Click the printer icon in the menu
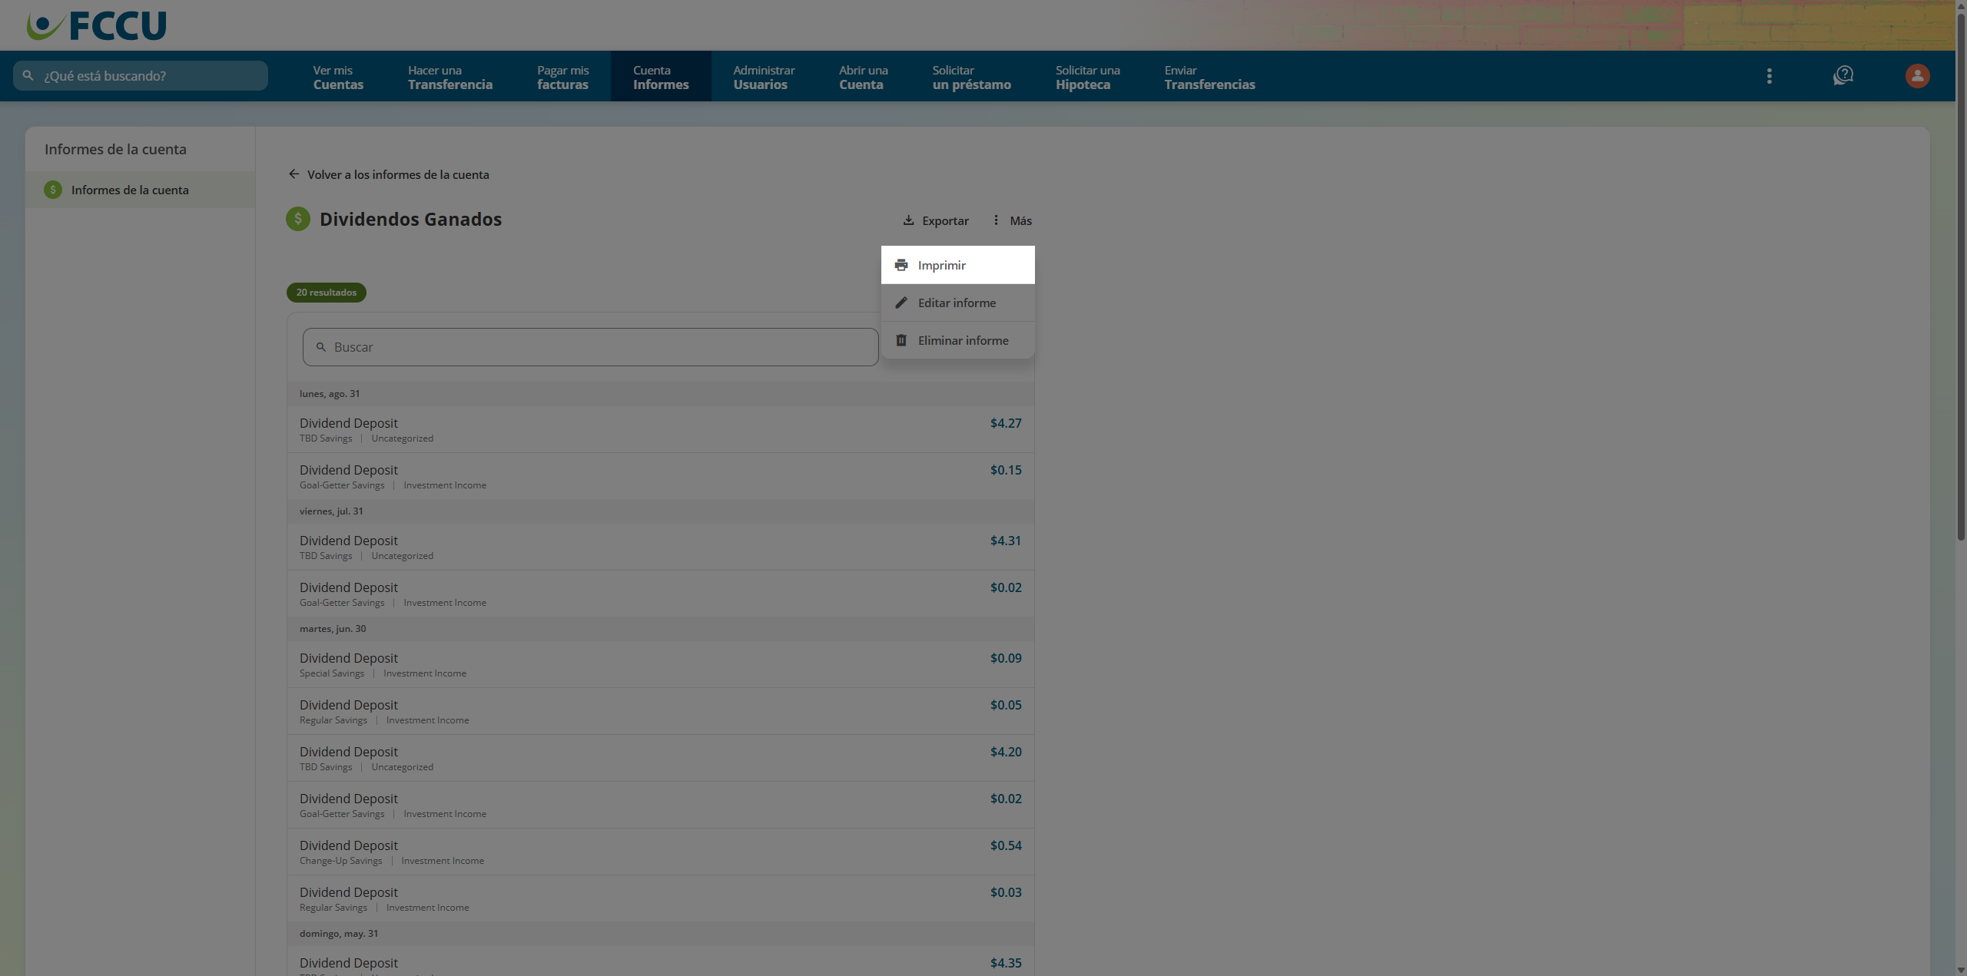The width and height of the screenshot is (1967, 976). click(901, 265)
